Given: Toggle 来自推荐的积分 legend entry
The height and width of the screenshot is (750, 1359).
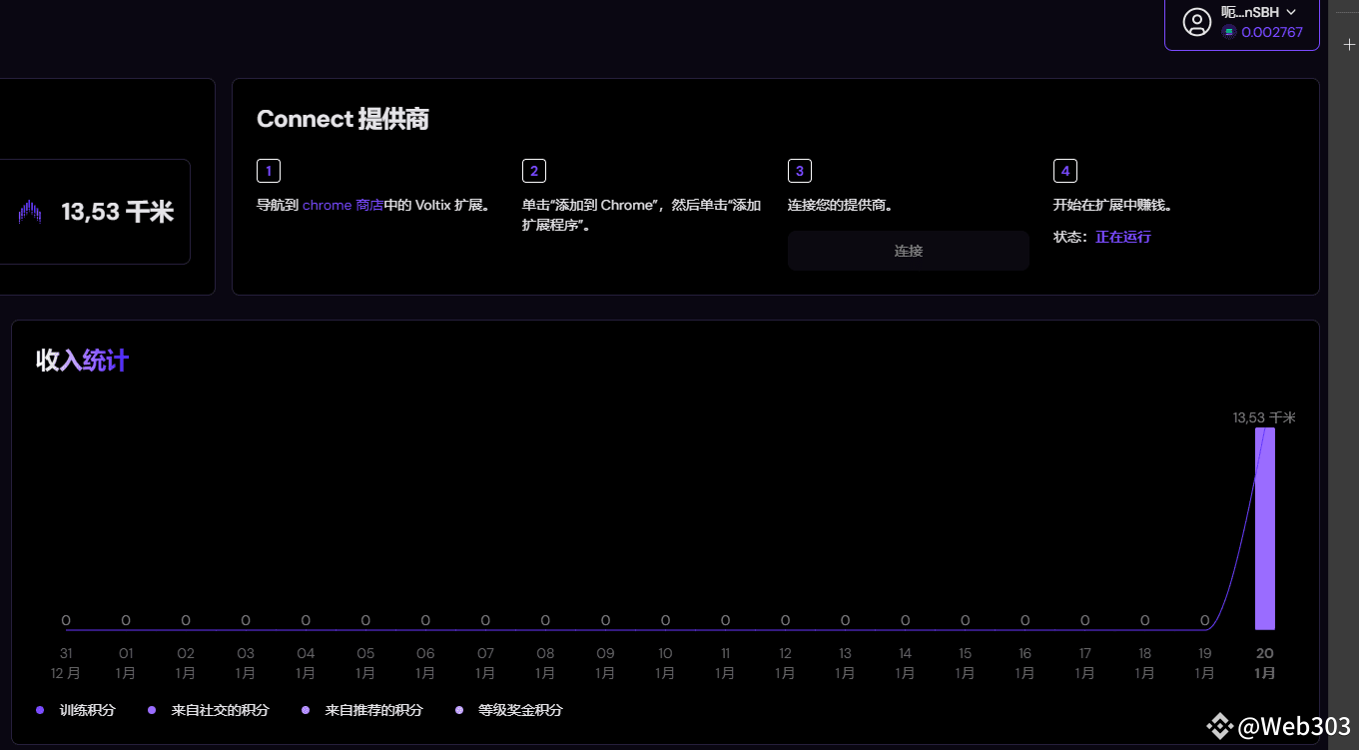Looking at the screenshot, I should point(362,710).
